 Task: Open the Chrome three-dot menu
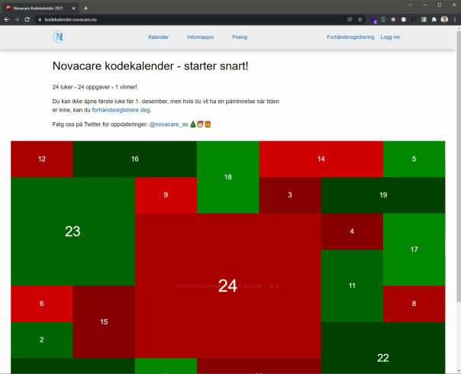pyautogui.click(x=455, y=19)
